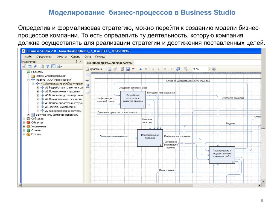Select the external reference box tool

(x=87, y=92)
